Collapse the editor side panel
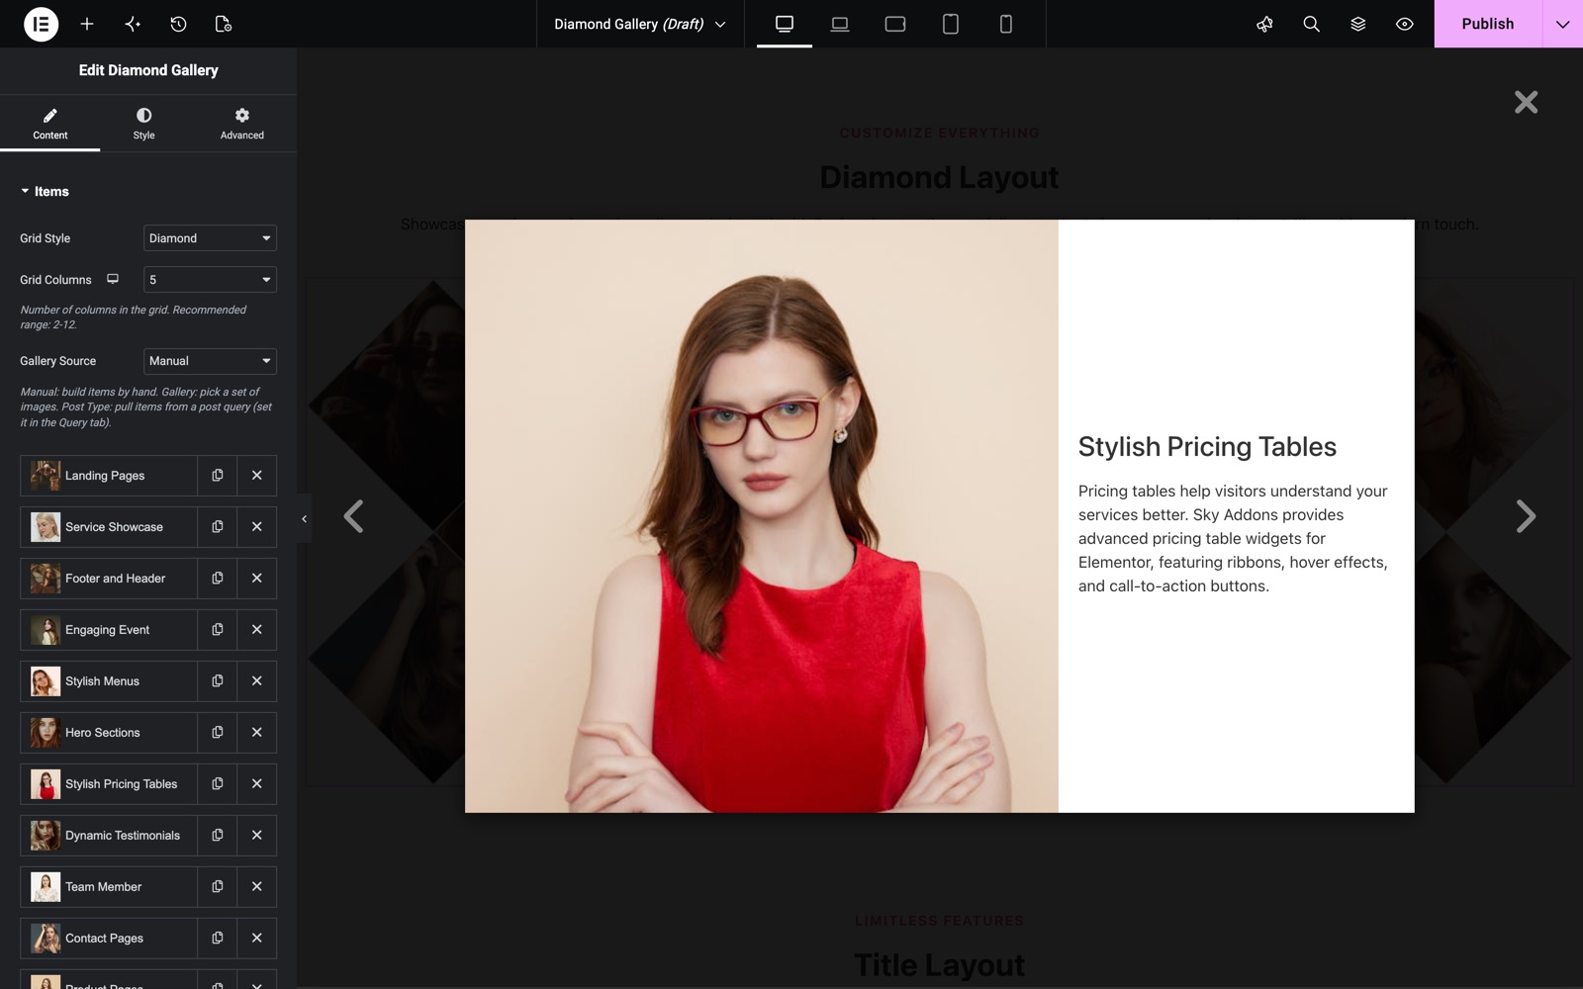 coord(304,518)
